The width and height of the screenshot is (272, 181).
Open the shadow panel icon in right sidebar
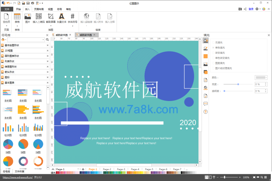pyautogui.click(x=205, y=72)
